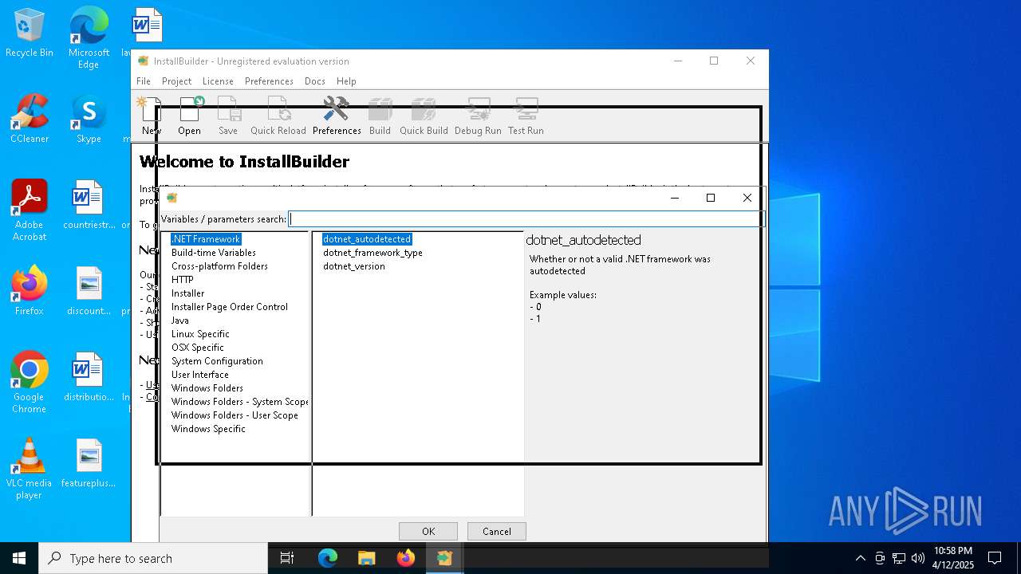The width and height of the screenshot is (1021, 574).
Task: Select the Build-time Variables category
Action: coord(214,253)
